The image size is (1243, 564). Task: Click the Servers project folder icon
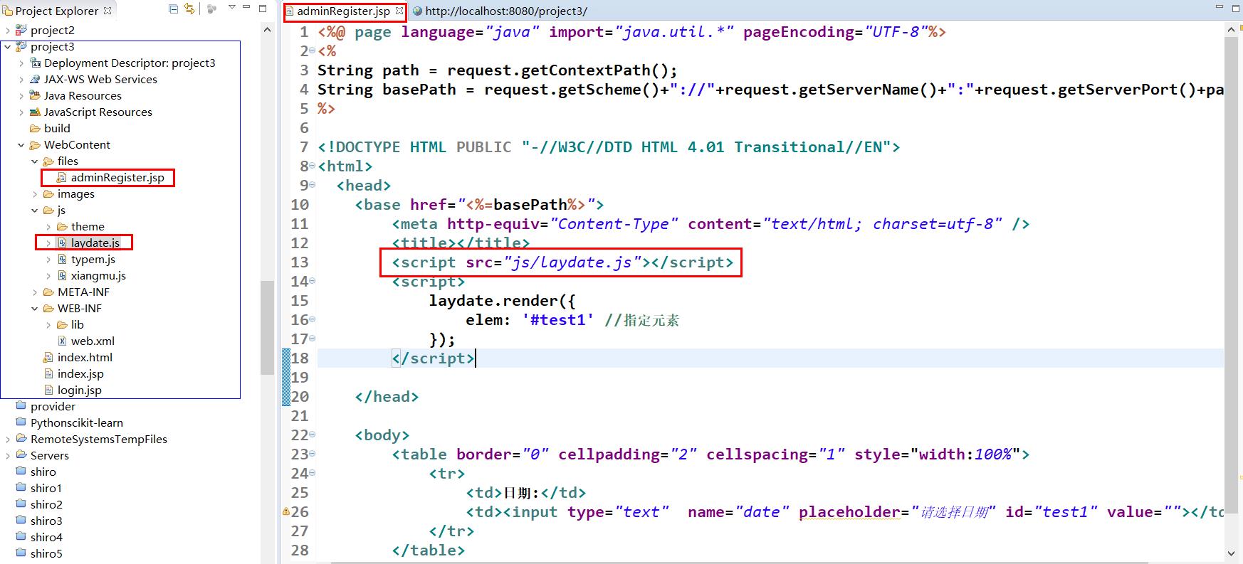tap(21, 456)
